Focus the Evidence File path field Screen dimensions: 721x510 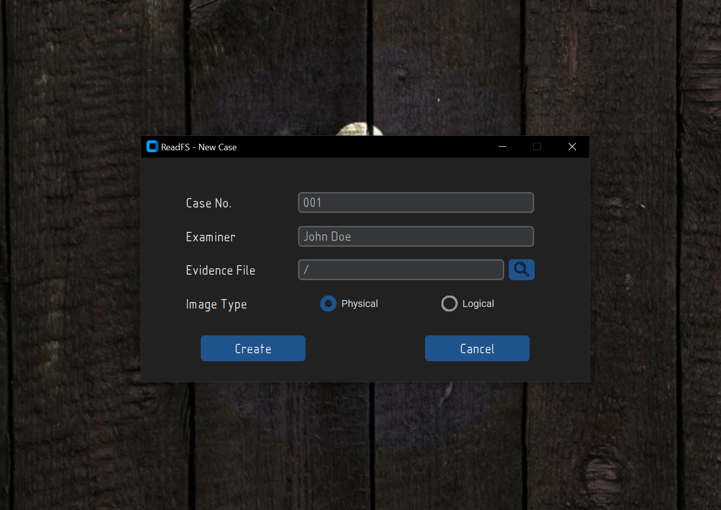pyautogui.click(x=401, y=270)
